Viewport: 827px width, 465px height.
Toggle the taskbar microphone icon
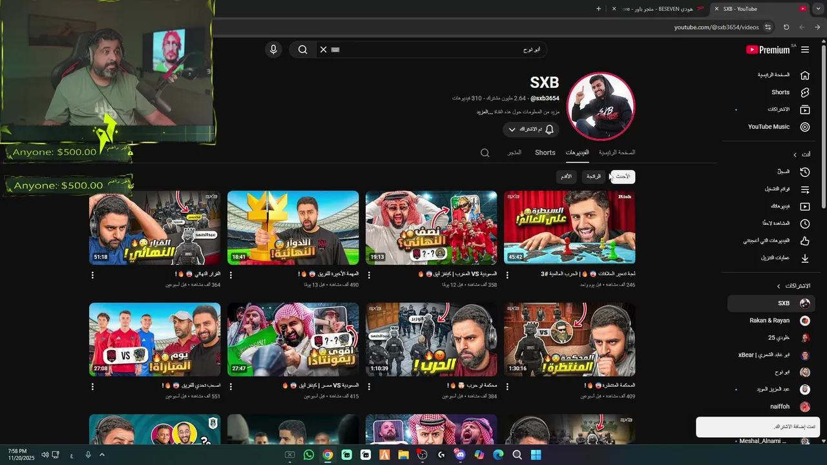click(x=88, y=455)
